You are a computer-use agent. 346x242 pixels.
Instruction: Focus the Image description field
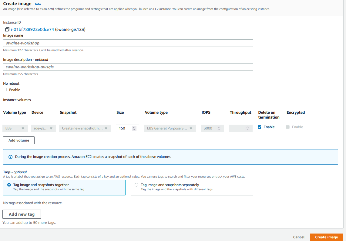pos(128,67)
